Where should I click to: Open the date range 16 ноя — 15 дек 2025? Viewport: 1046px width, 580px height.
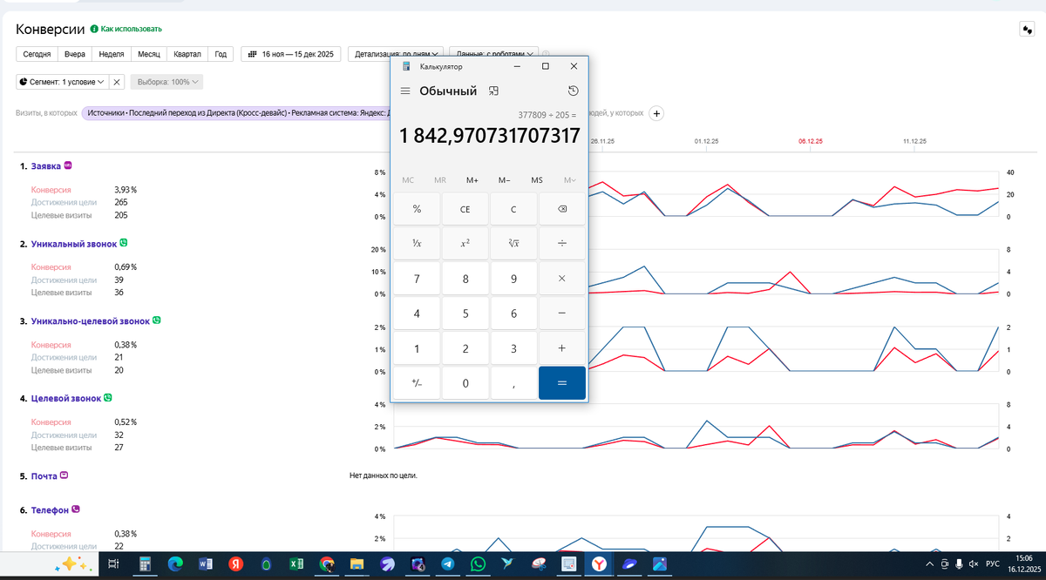[290, 54]
